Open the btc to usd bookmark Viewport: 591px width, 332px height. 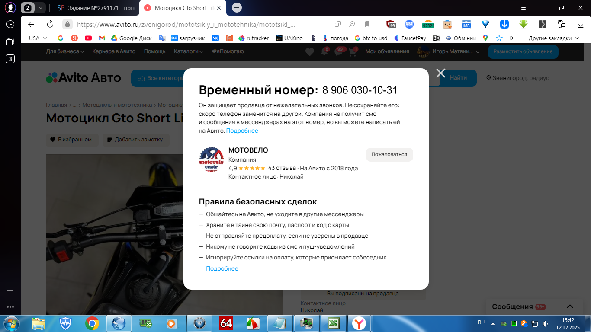(x=371, y=38)
